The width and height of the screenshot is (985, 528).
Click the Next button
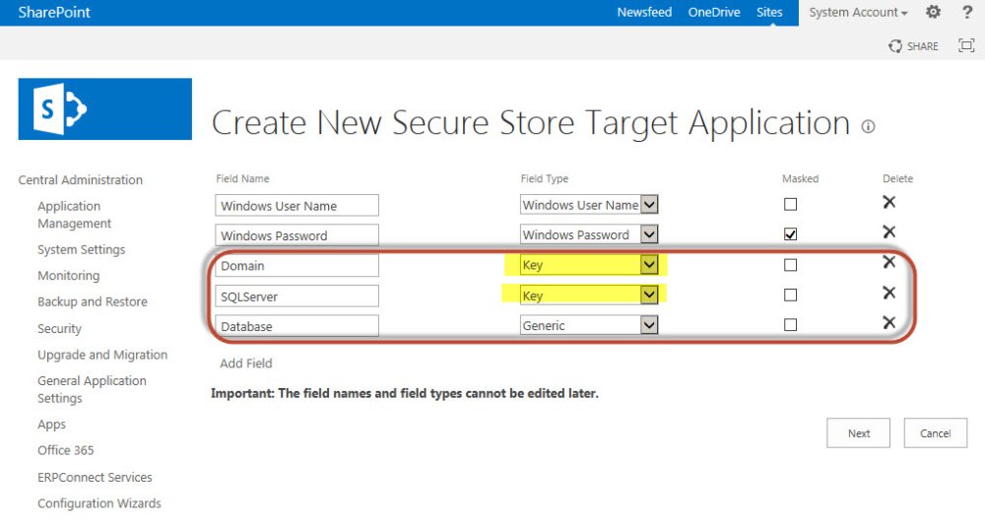[x=858, y=433]
